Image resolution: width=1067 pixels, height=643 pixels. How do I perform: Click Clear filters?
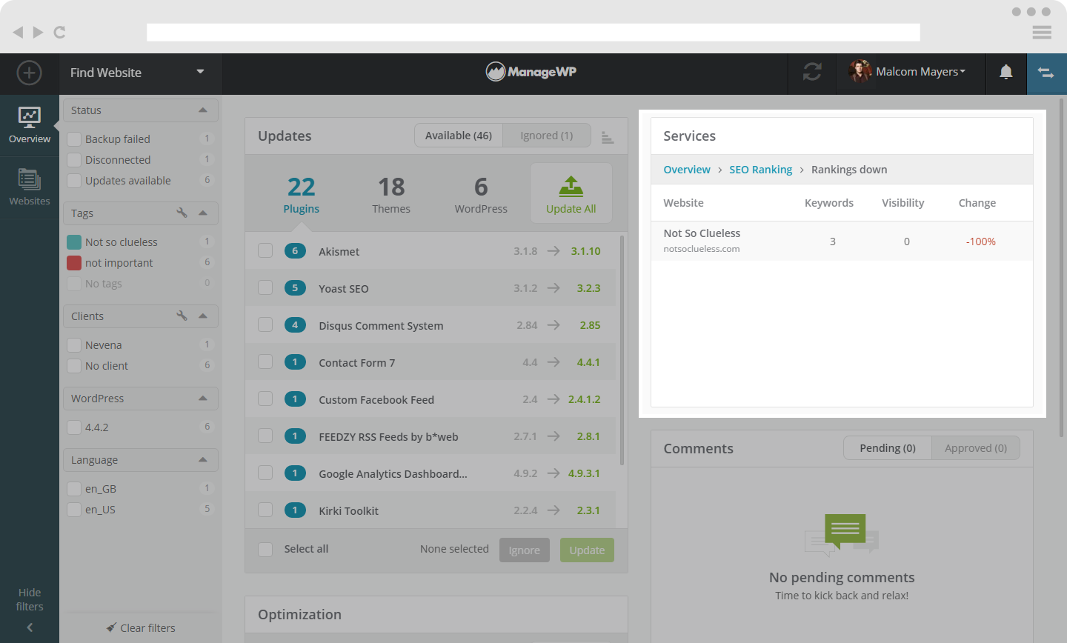pos(141,628)
